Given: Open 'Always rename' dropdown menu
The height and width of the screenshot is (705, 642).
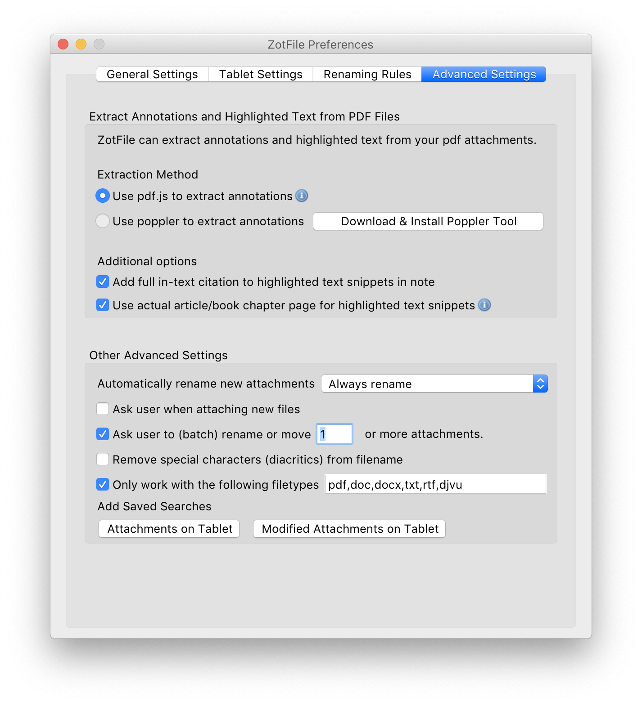Looking at the screenshot, I should click(434, 384).
